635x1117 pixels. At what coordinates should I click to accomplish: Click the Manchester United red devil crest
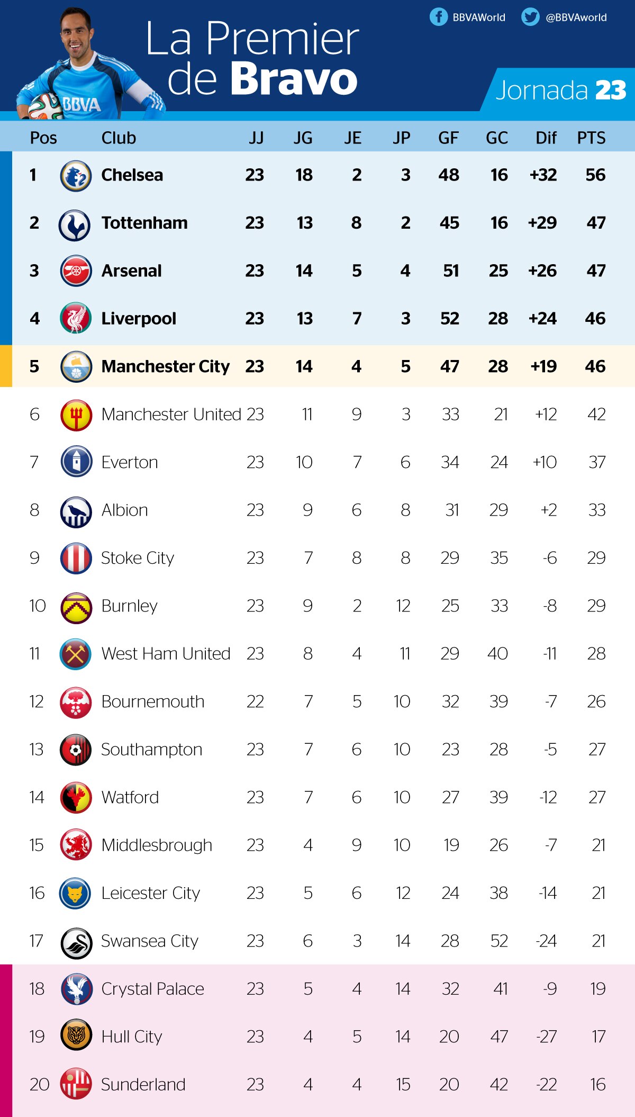pyautogui.click(x=76, y=415)
